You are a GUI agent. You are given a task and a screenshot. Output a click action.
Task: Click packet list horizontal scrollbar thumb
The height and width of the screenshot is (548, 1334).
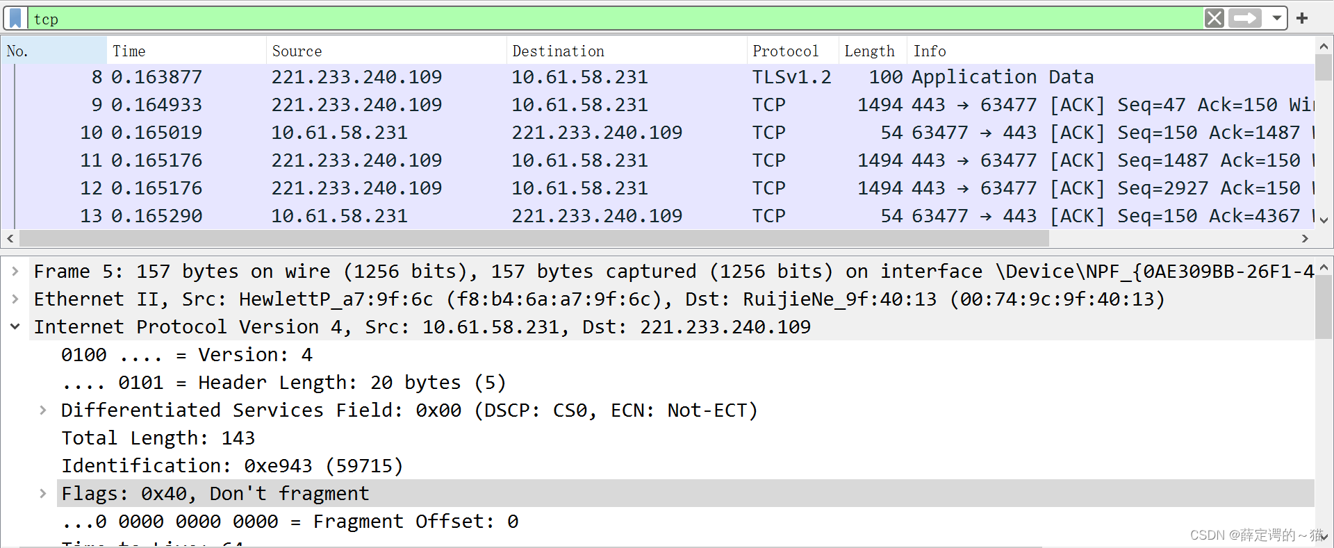pos(534,239)
